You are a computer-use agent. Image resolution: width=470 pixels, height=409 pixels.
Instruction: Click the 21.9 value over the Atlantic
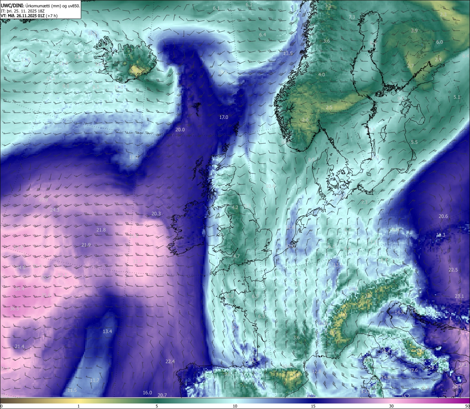(x=86, y=245)
